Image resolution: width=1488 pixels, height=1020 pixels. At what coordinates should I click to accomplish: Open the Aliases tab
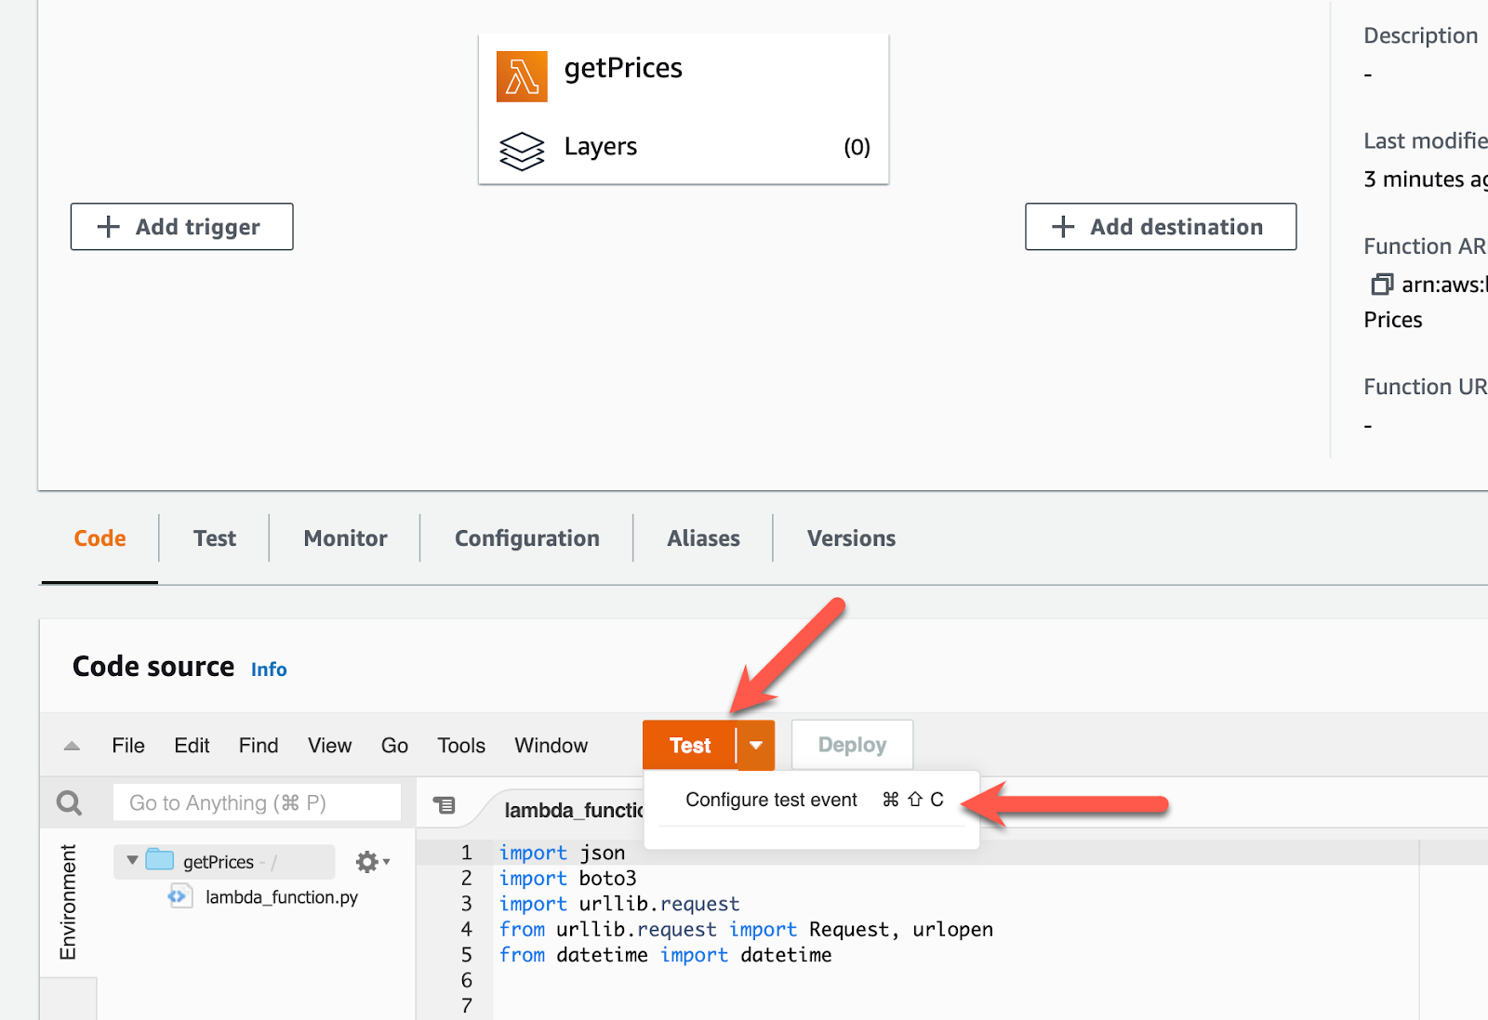coord(704,538)
